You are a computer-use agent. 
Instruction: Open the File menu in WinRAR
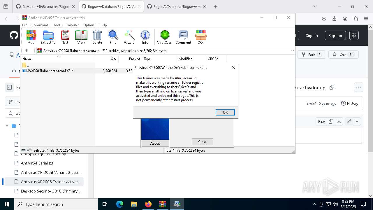(x=25, y=25)
